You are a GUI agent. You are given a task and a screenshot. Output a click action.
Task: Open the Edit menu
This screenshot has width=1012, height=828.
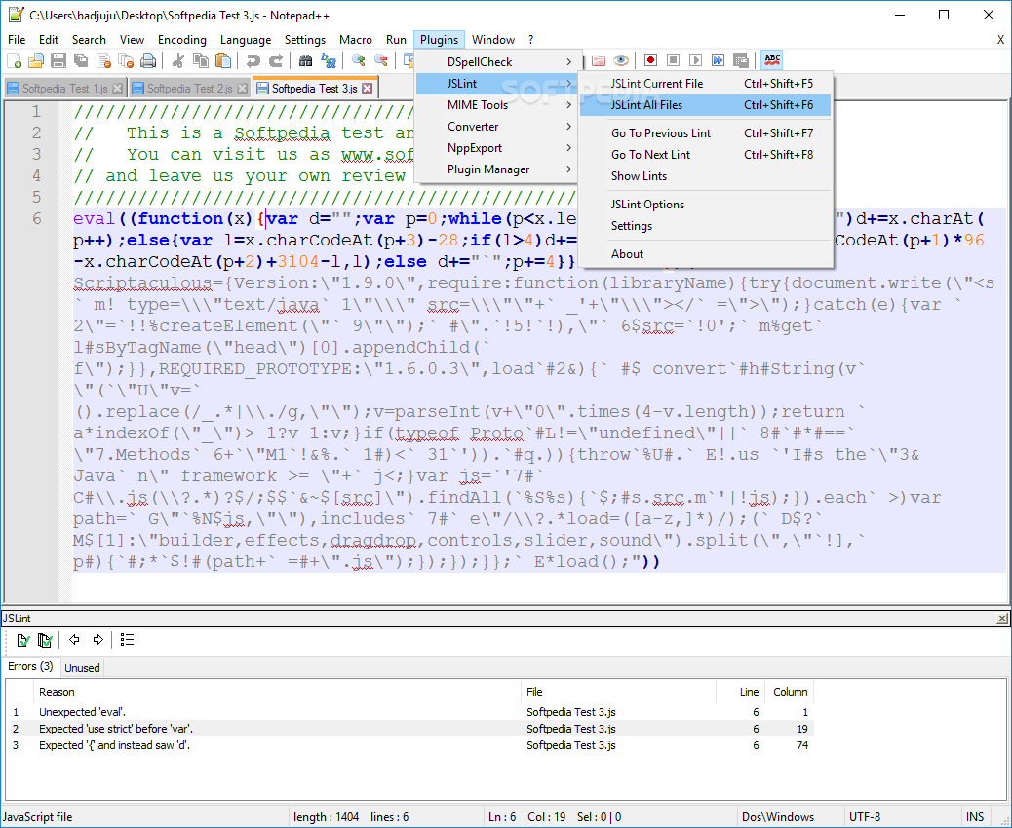[x=49, y=40]
